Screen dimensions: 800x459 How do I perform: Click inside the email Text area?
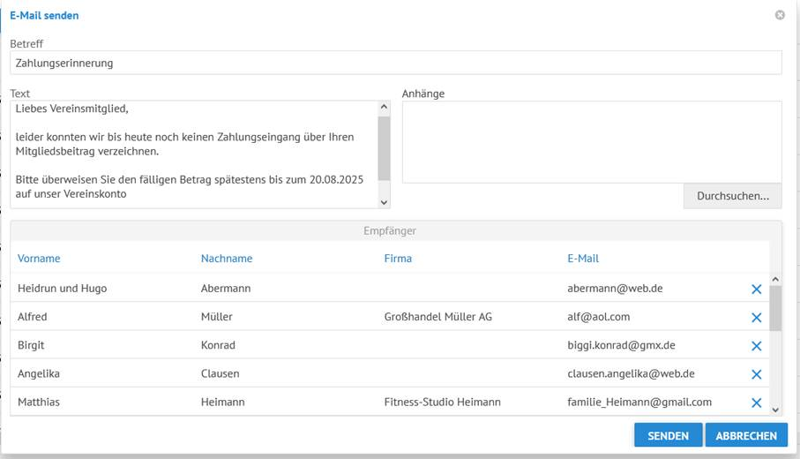click(x=194, y=154)
